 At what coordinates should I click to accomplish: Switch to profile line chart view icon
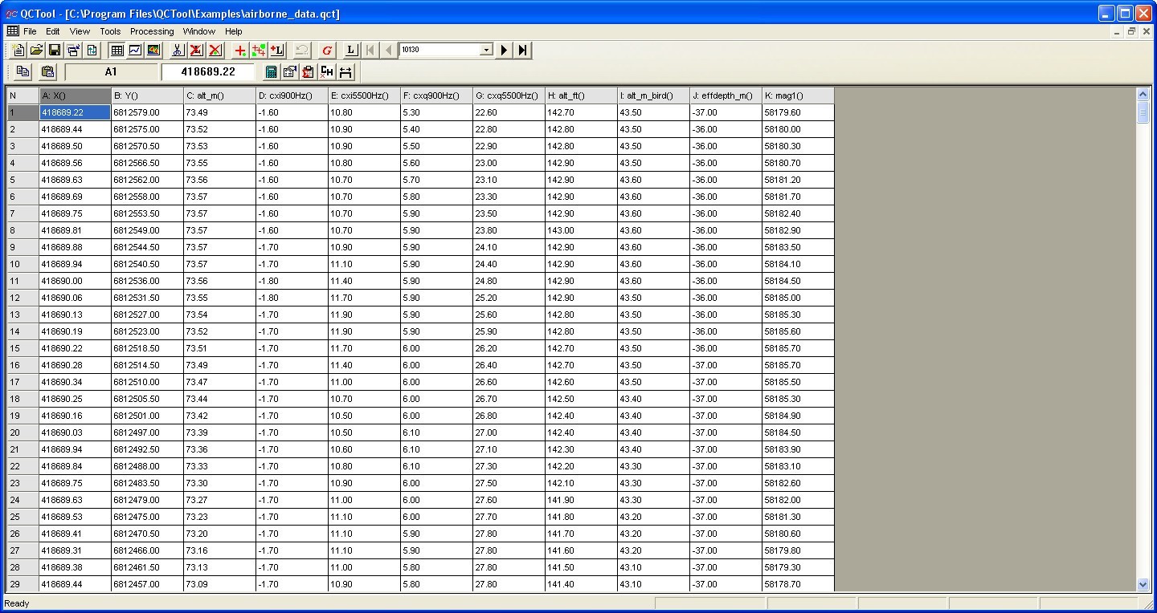tap(135, 50)
